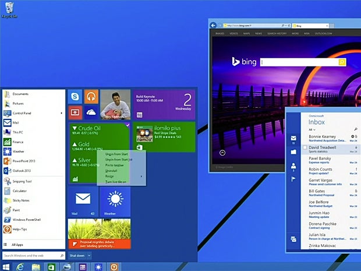Open the news tile with grass photo
The image size is (361, 271).
100,234
